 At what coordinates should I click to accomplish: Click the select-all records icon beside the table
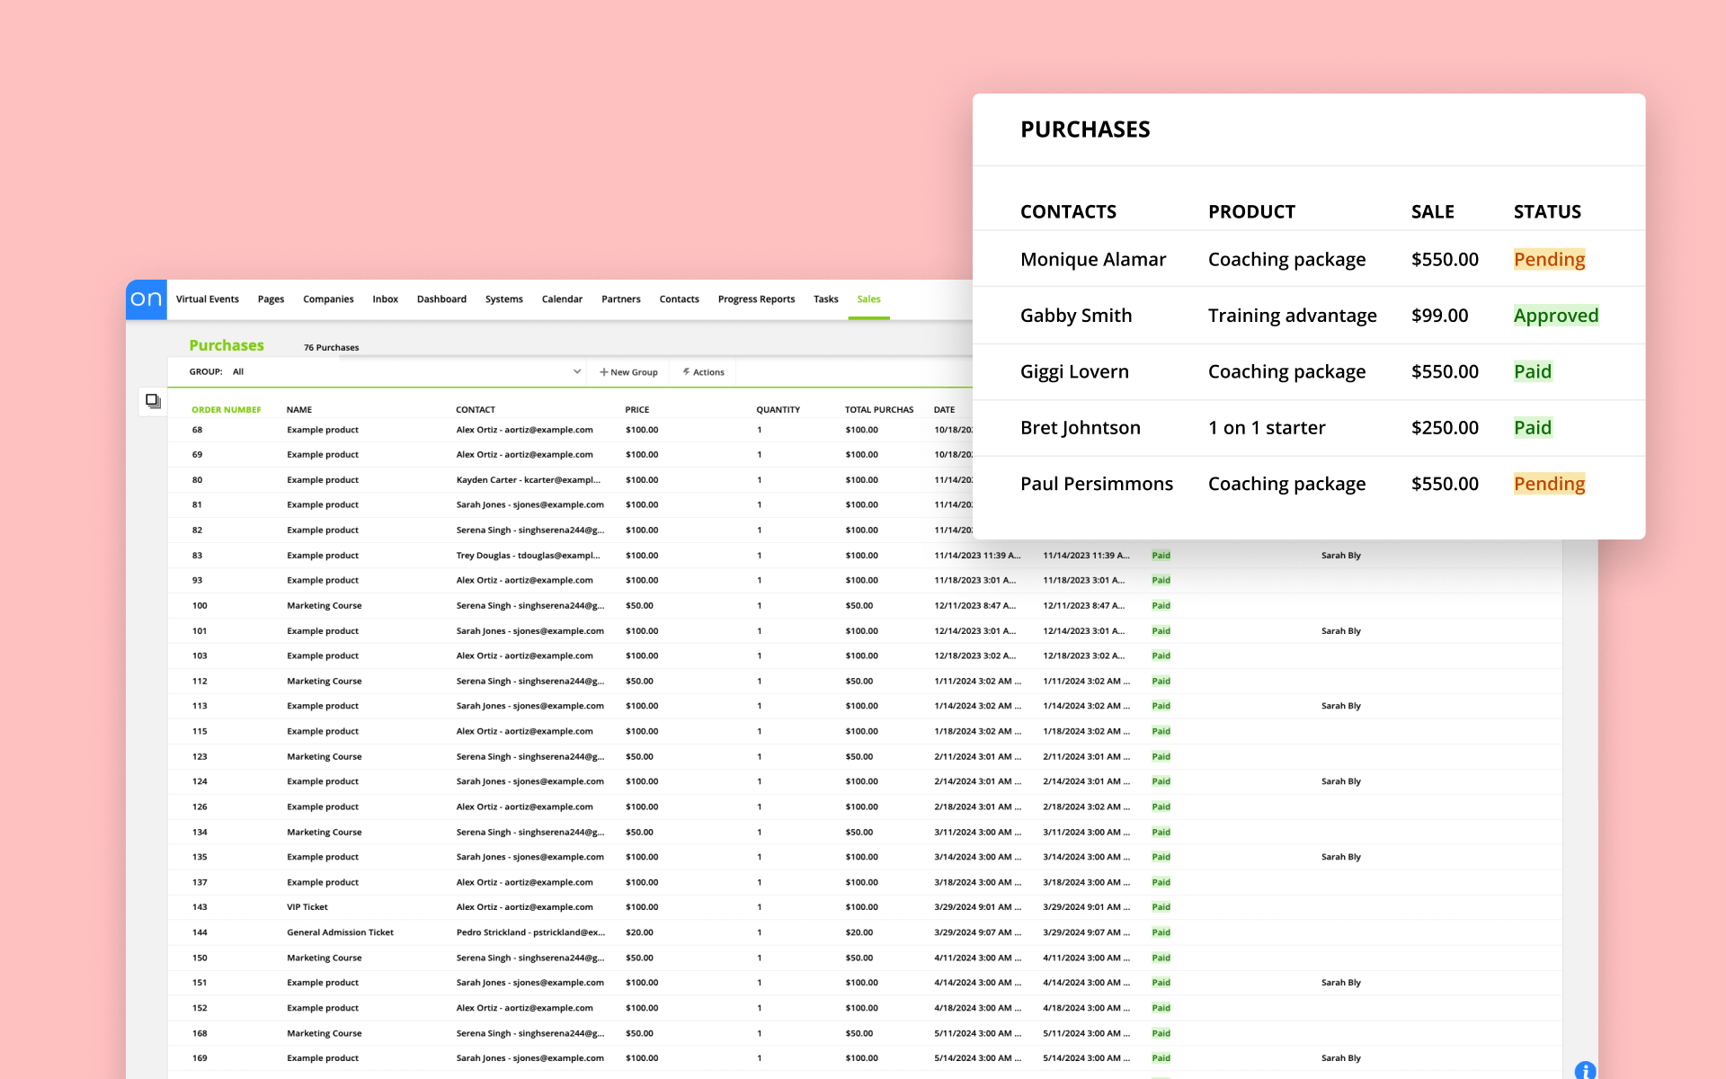[x=153, y=401]
